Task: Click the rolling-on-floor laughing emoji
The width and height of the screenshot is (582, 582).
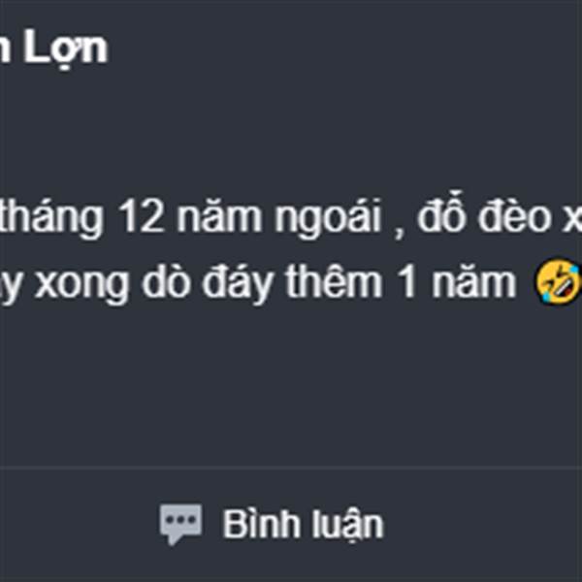Action: (558, 282)
